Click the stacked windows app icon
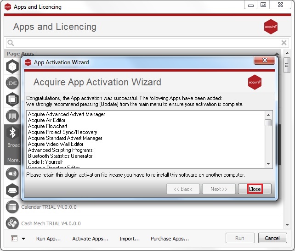The width and height of the screenshot is (295, 251). 12,100
